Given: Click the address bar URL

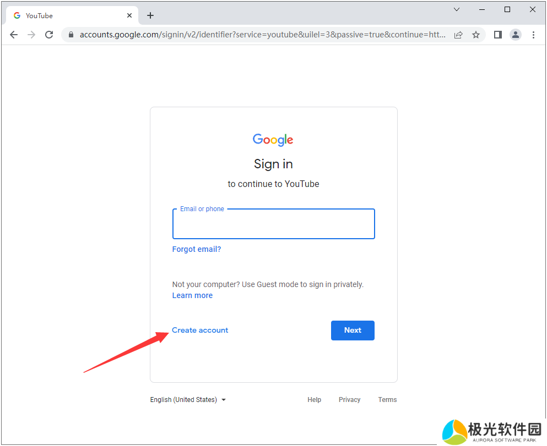Looking at the screenshot, I should point(262,35).
